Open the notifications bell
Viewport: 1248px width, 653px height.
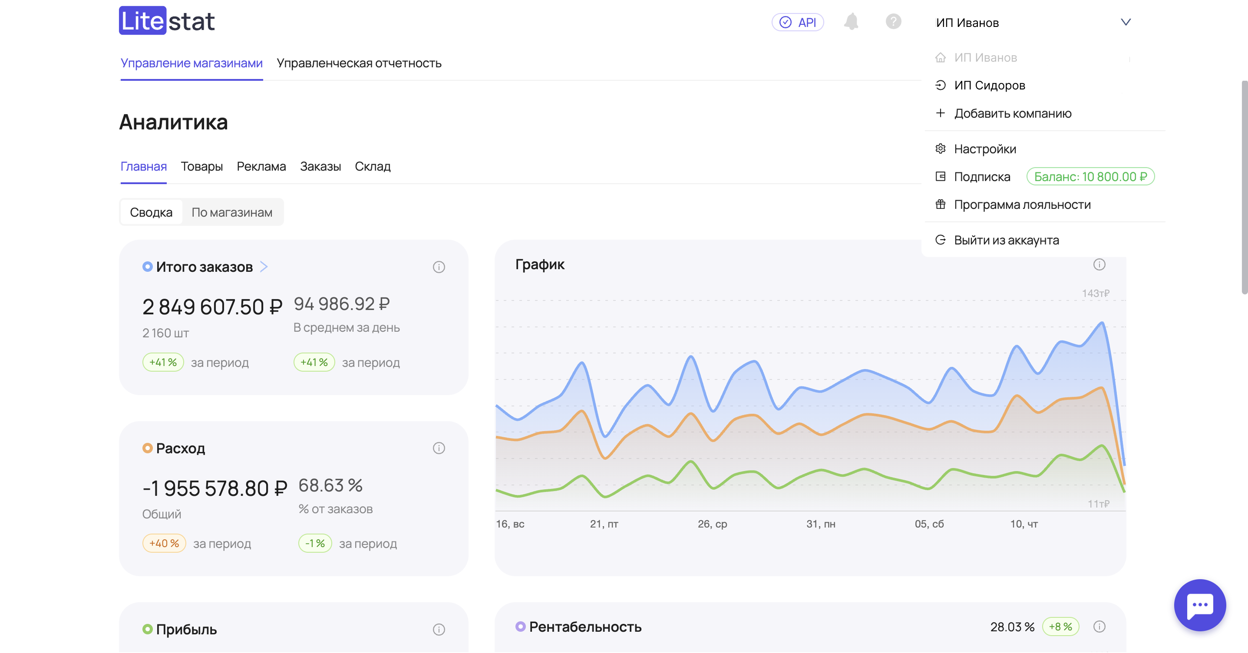[851, 22]
